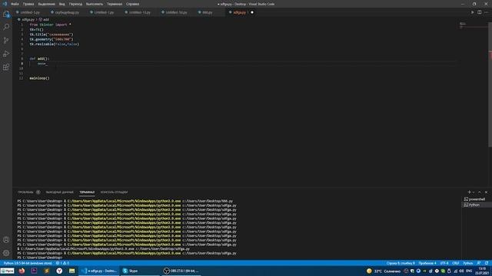Open the Переход menu
The image size is (492, 276).
pos(75,4)
